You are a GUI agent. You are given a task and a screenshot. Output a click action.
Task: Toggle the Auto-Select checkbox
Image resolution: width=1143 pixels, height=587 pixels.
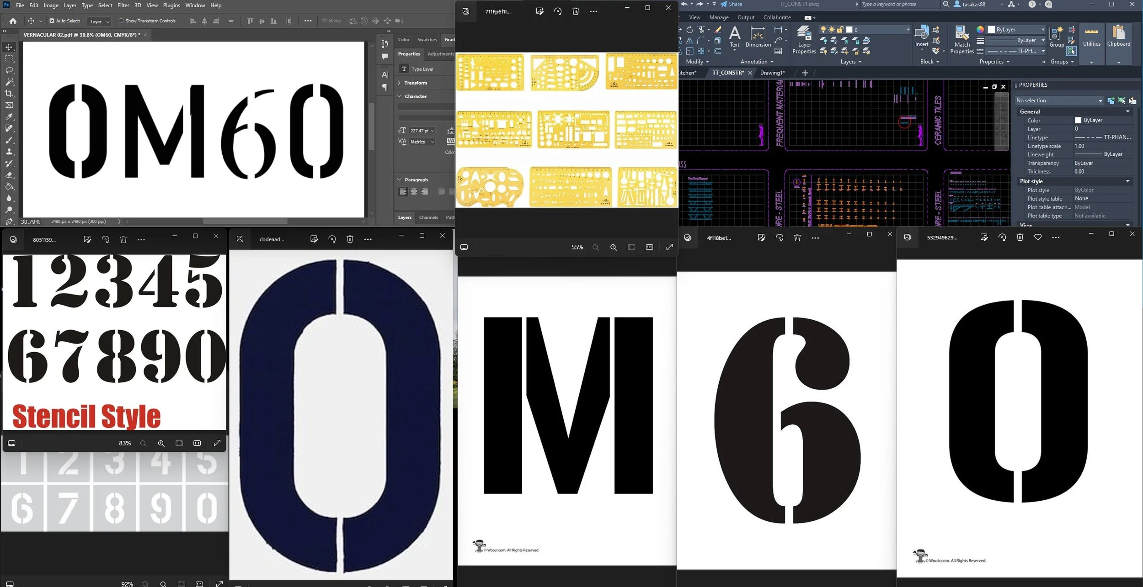(52, 21)
